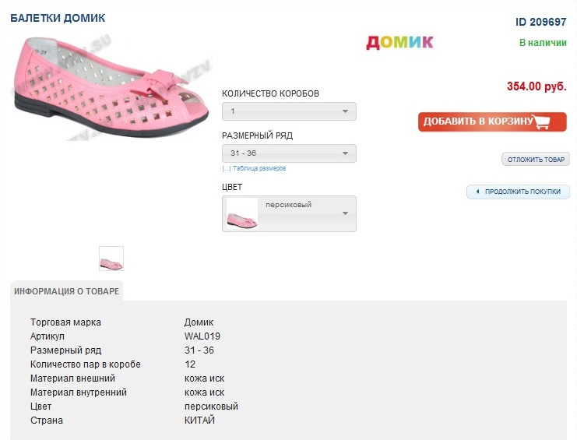Click the product ID 209697 text
This screenshot has width=577, height=440.
[x=540, y=22]
